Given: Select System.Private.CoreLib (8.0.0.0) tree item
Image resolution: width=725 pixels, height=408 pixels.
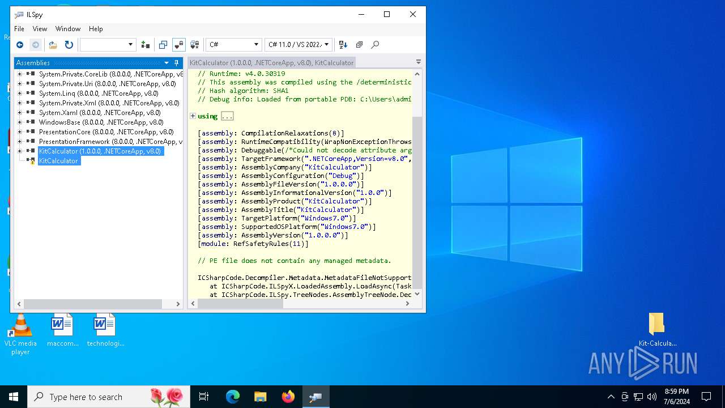Looking at the screenshot, I should pos(111,74).
